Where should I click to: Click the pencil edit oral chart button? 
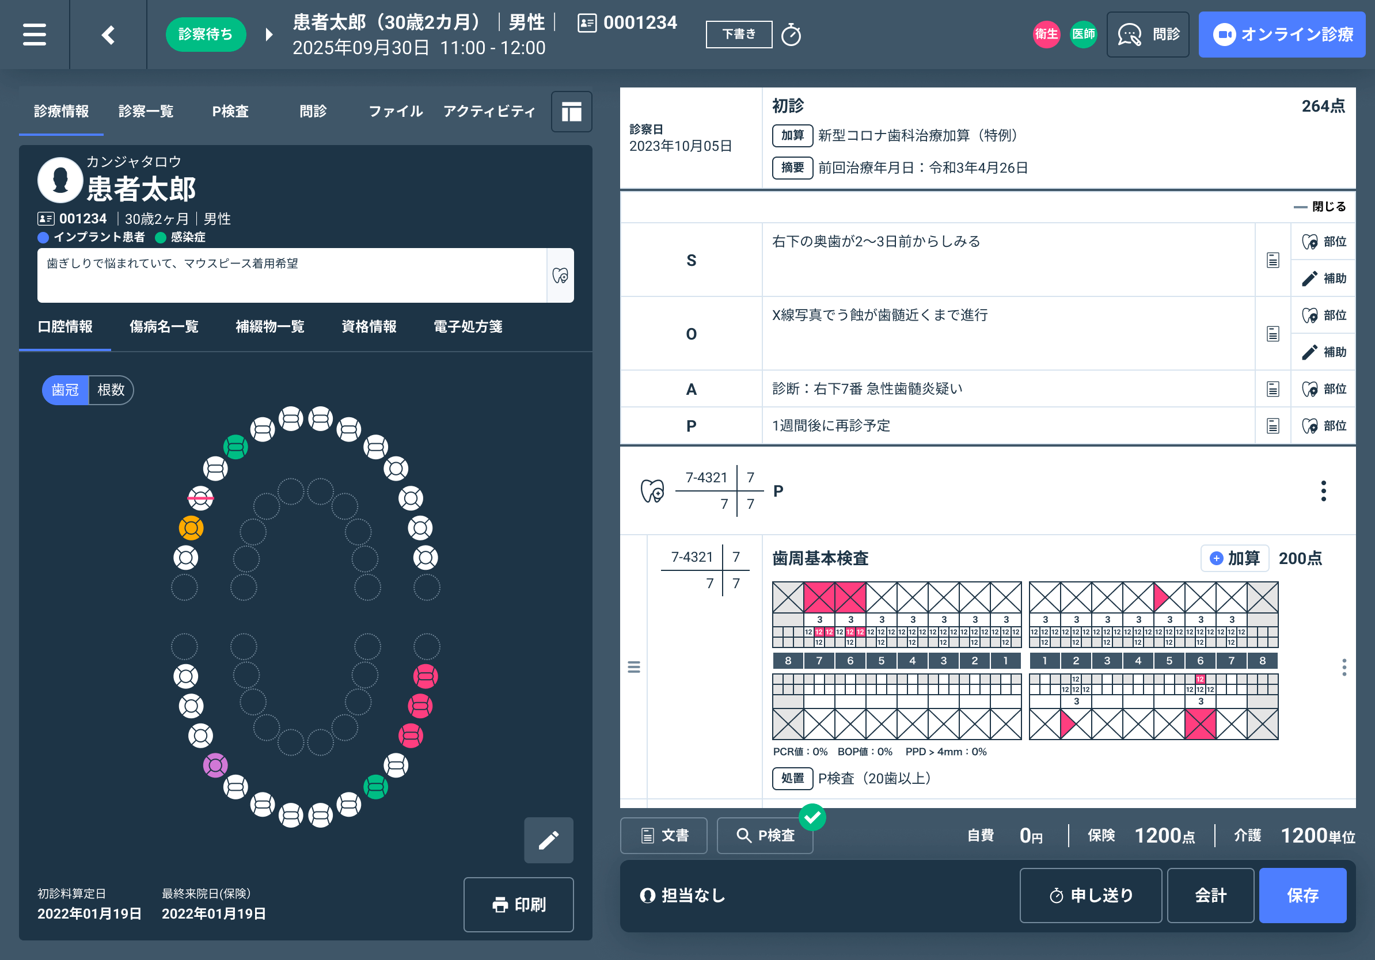coord(548,840)
